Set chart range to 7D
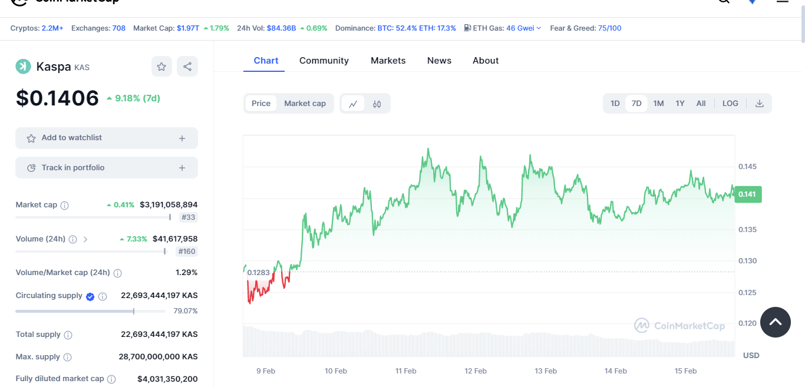The image size is (805, 387). click(x=636, y=104)
